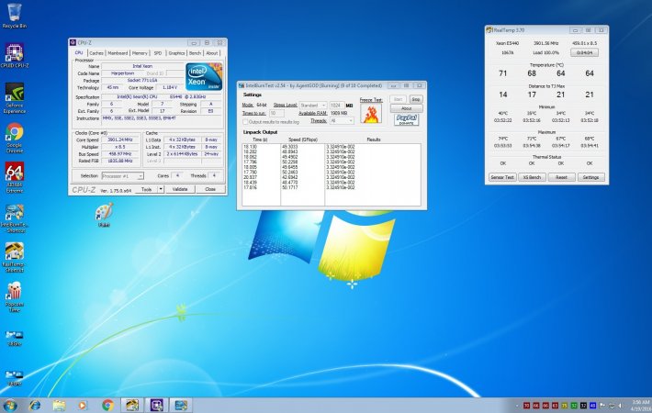Click the XS Bench button in RealTemp
The height and width of the screenshot is (413, 652).
tap(532, 177)
